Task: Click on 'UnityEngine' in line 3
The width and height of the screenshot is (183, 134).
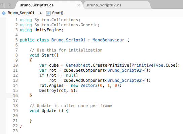Action: (x=48, y=30)
